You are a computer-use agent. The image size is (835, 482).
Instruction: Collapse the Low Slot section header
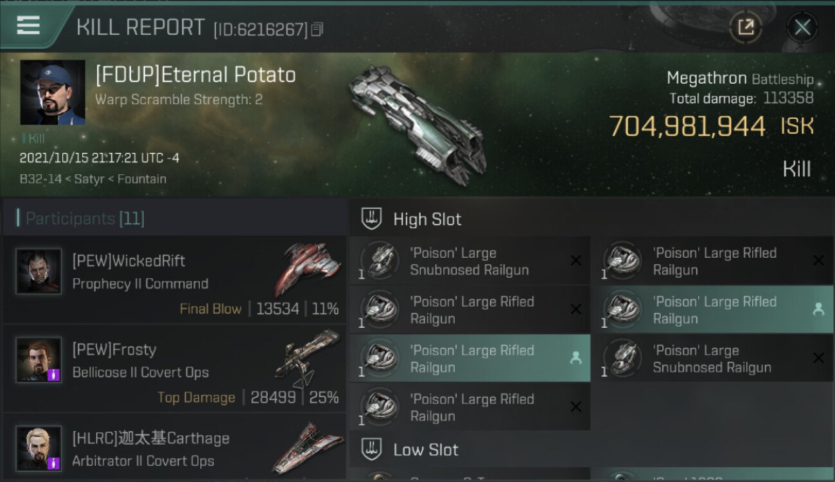426,450
